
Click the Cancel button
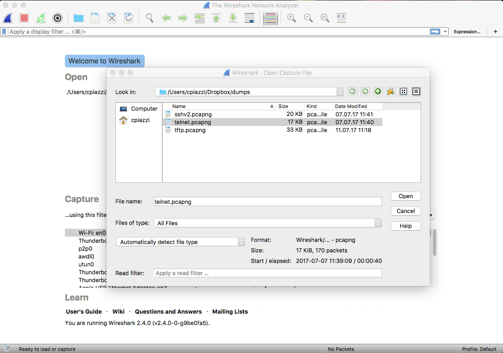[406, 211]
